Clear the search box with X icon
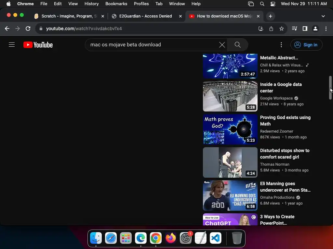Image resolution: width=333 pixels, height=249 pixels. [222, 45]
